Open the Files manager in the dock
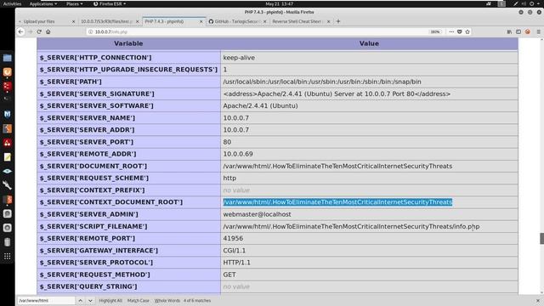 tap(8, 58)
